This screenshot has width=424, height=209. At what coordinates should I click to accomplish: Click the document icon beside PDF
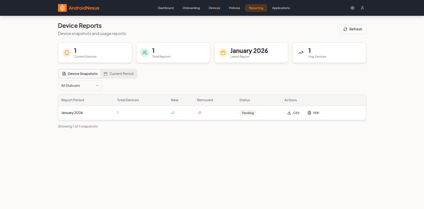click(309, 113)
